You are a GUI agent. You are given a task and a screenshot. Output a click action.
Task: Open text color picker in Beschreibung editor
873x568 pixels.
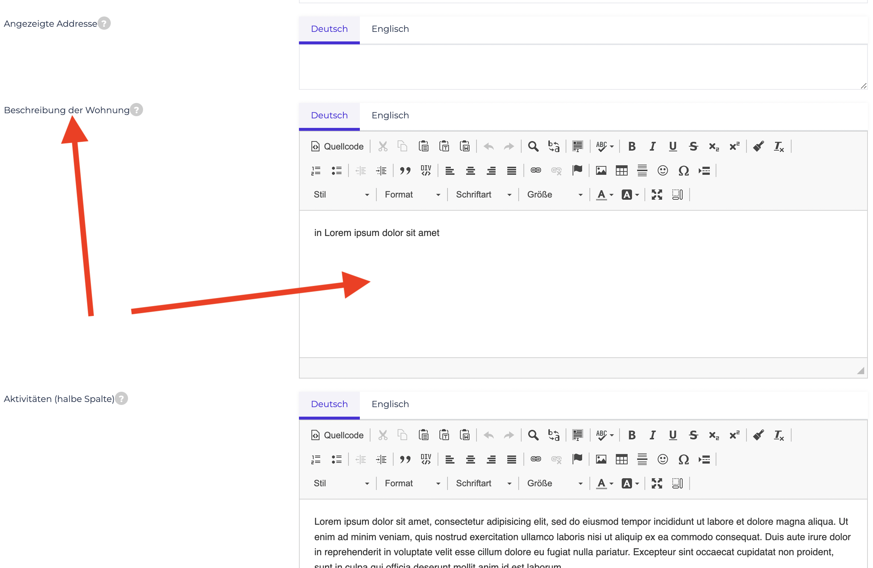(604, 195)
